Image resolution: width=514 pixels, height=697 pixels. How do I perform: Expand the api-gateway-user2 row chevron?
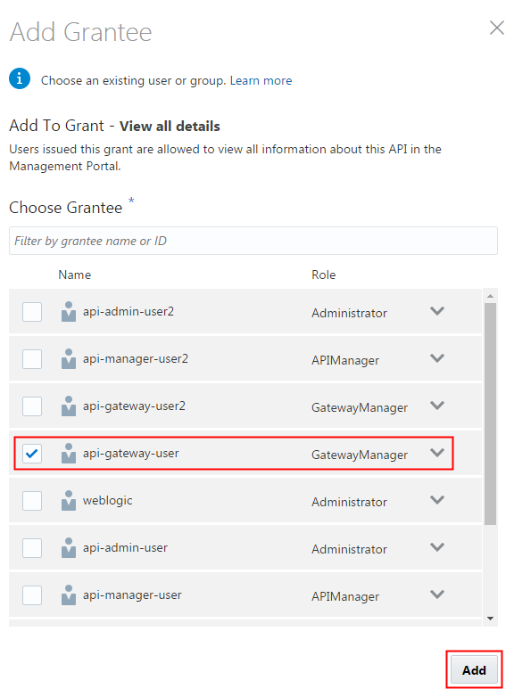pos(437,406)
